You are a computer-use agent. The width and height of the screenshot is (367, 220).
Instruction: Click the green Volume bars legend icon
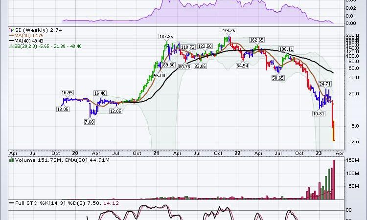(x=11, y=160)
